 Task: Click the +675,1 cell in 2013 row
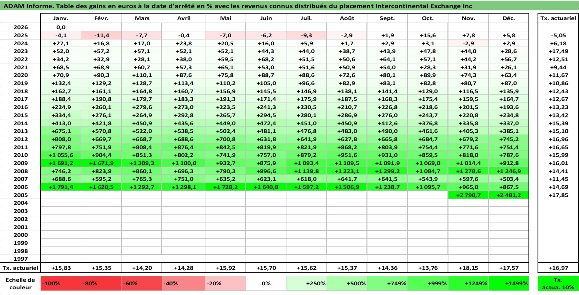tap(61, 131)
